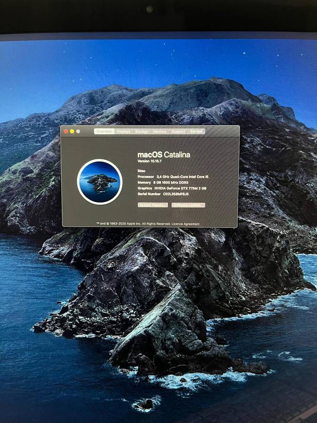317x423 pixels.
Task: Minimize window with the yellow button
Action: tap(72, 132)
